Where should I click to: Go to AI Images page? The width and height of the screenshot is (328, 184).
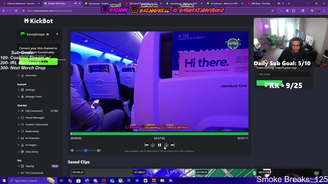pyautogui.click(x=31, y=145)
